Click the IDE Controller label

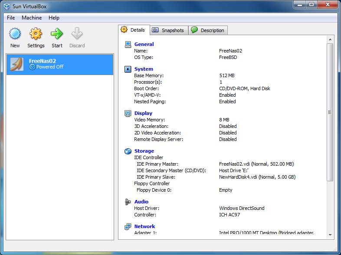[148, 157]
